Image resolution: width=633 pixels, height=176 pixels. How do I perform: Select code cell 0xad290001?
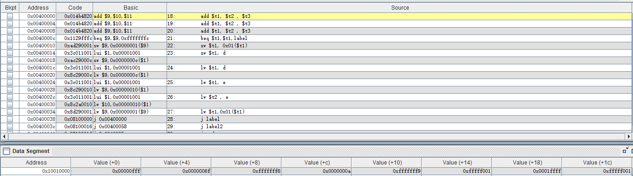point(75,45)
